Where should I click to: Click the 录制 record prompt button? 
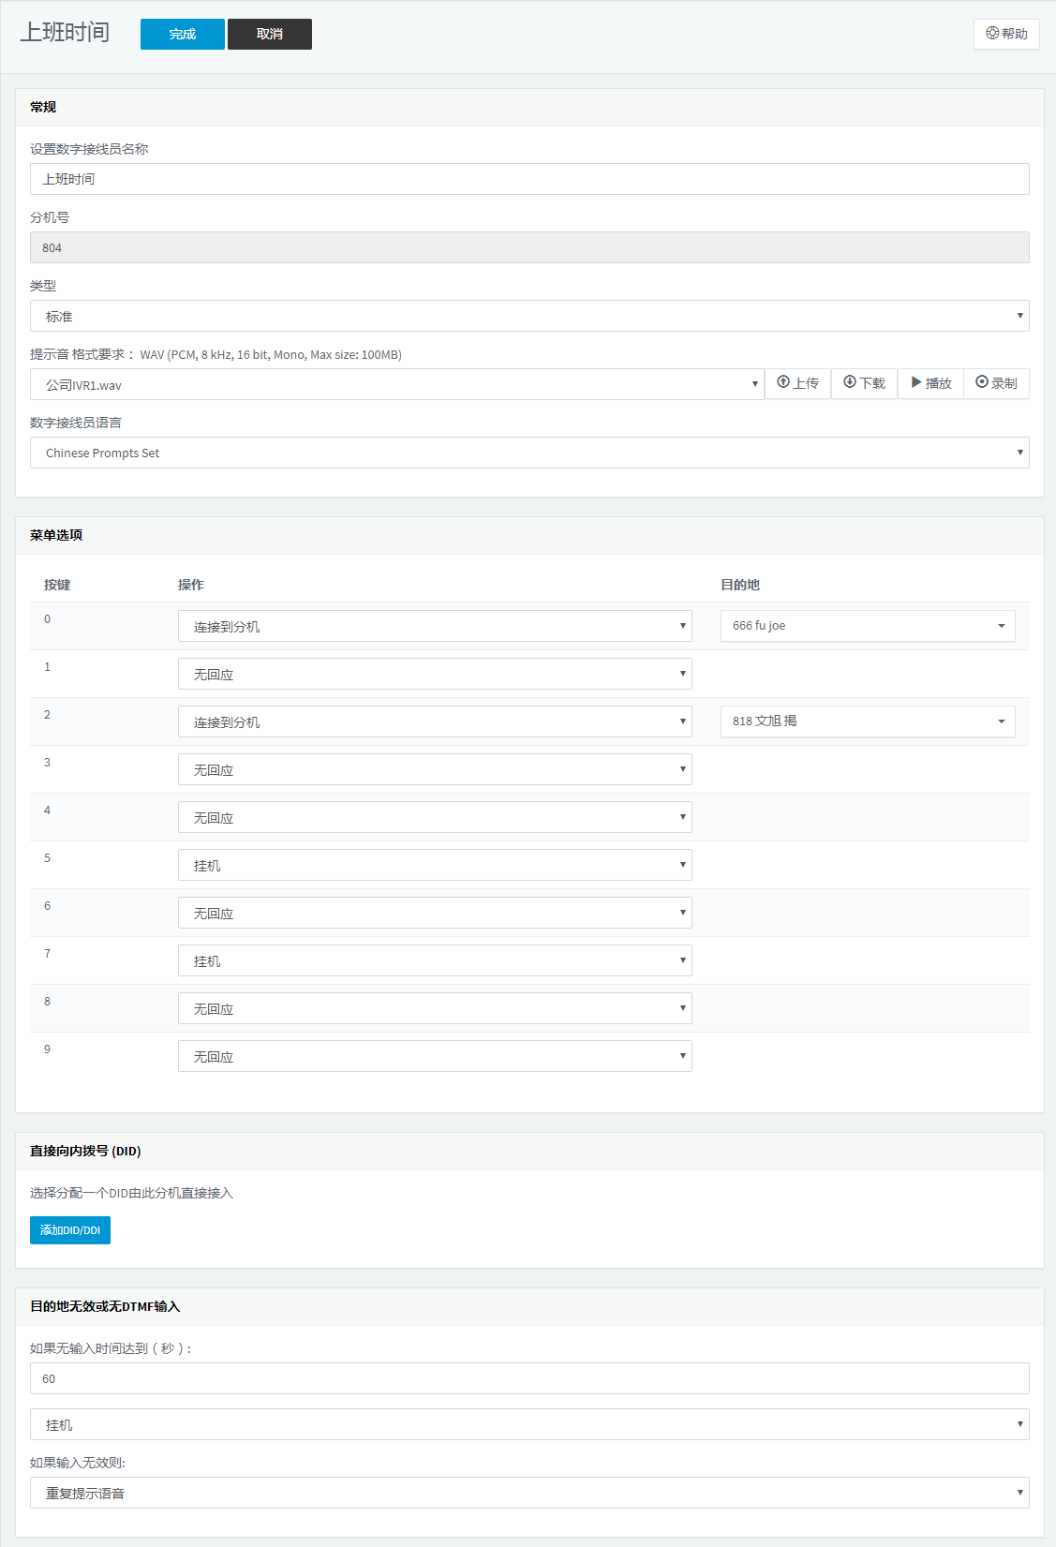tap(996, 383)
